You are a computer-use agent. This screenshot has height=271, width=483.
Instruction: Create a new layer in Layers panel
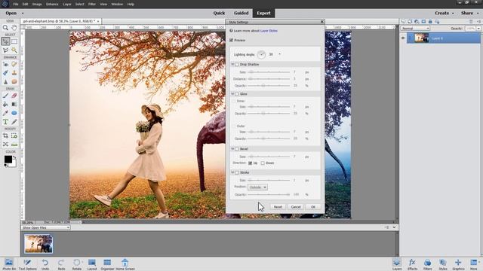(403, 22)
